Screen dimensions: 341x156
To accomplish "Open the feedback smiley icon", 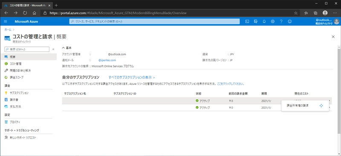I will click(289, 21).
